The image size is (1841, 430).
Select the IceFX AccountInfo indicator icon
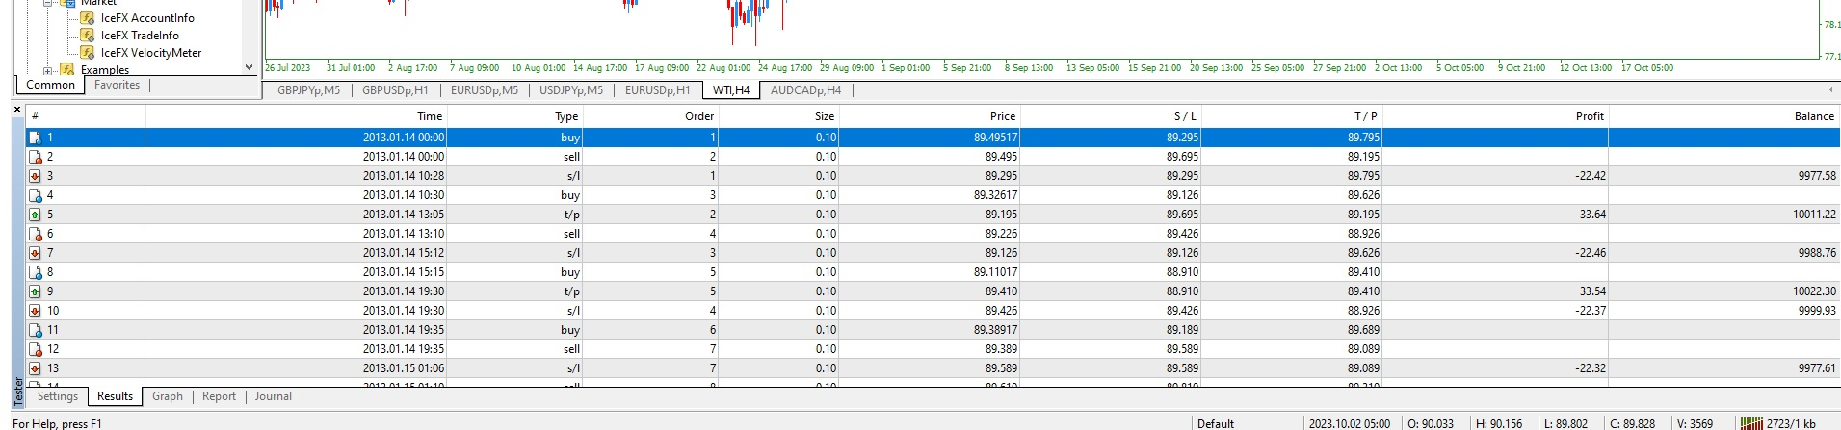(87, 17)
